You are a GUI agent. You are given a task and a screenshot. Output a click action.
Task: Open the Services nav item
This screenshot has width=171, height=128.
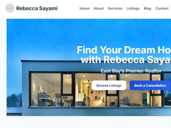point(115,8)
